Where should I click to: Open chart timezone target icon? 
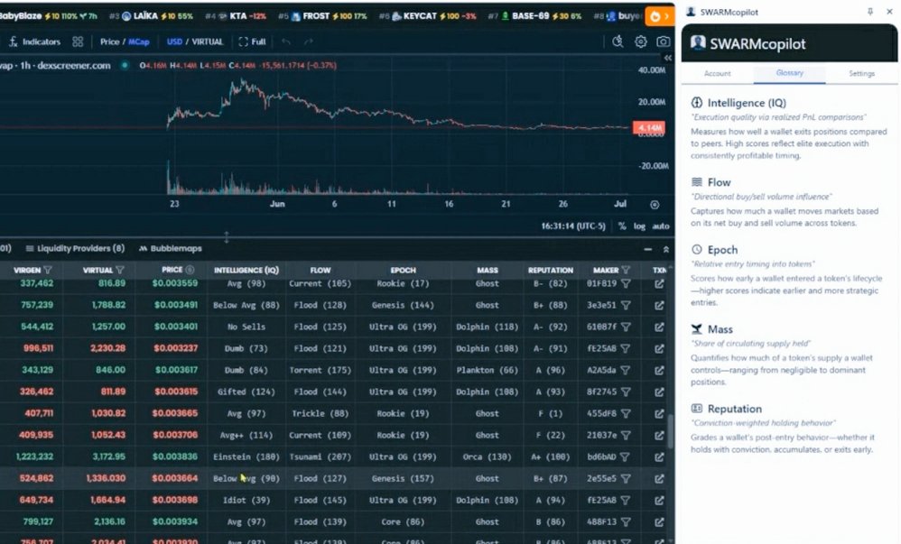(x=655, y=205)
